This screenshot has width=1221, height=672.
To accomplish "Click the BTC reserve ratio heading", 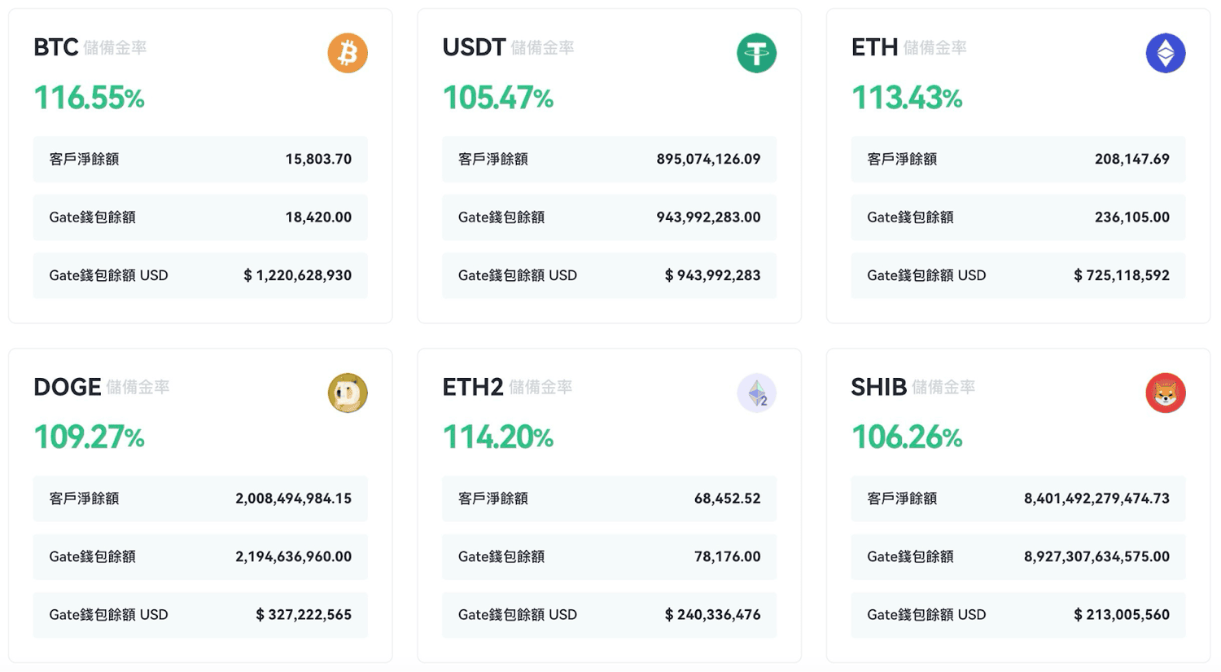I will [90, 47].
